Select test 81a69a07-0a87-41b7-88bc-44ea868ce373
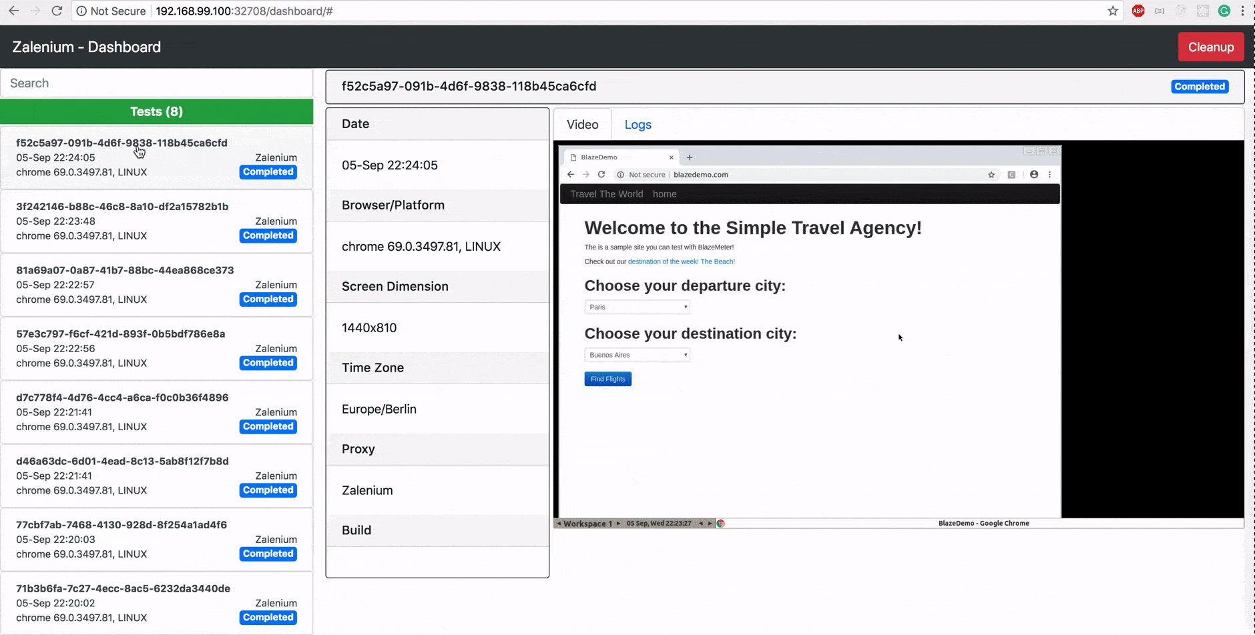This screenshot has width=1255, height=635. pos(125,270)
